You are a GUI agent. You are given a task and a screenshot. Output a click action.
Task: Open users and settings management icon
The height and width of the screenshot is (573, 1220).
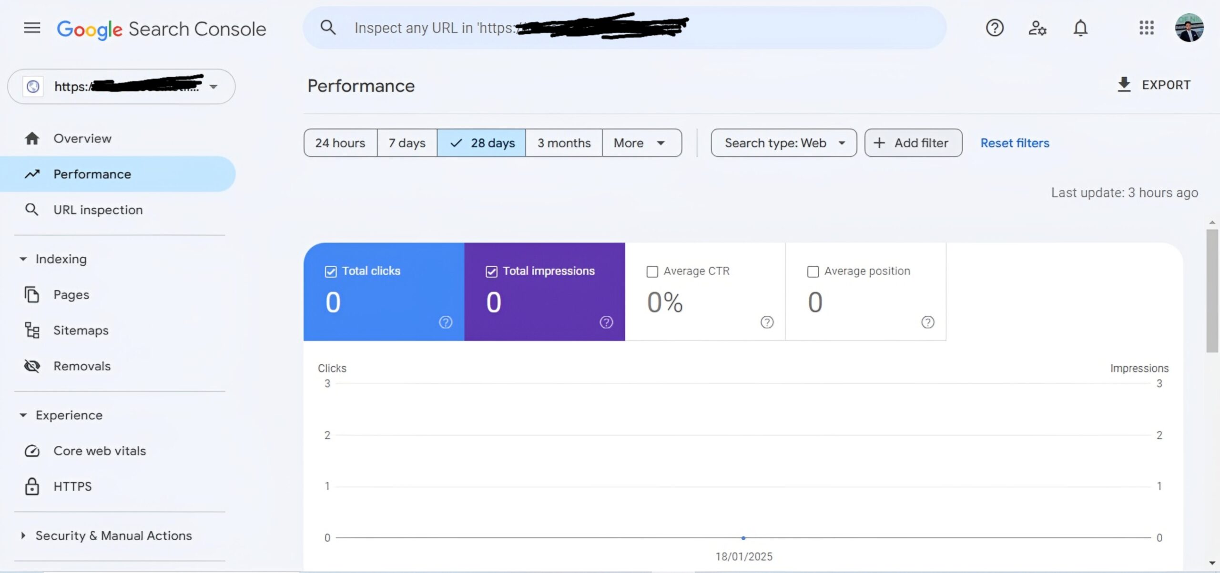pos(1037,28)
